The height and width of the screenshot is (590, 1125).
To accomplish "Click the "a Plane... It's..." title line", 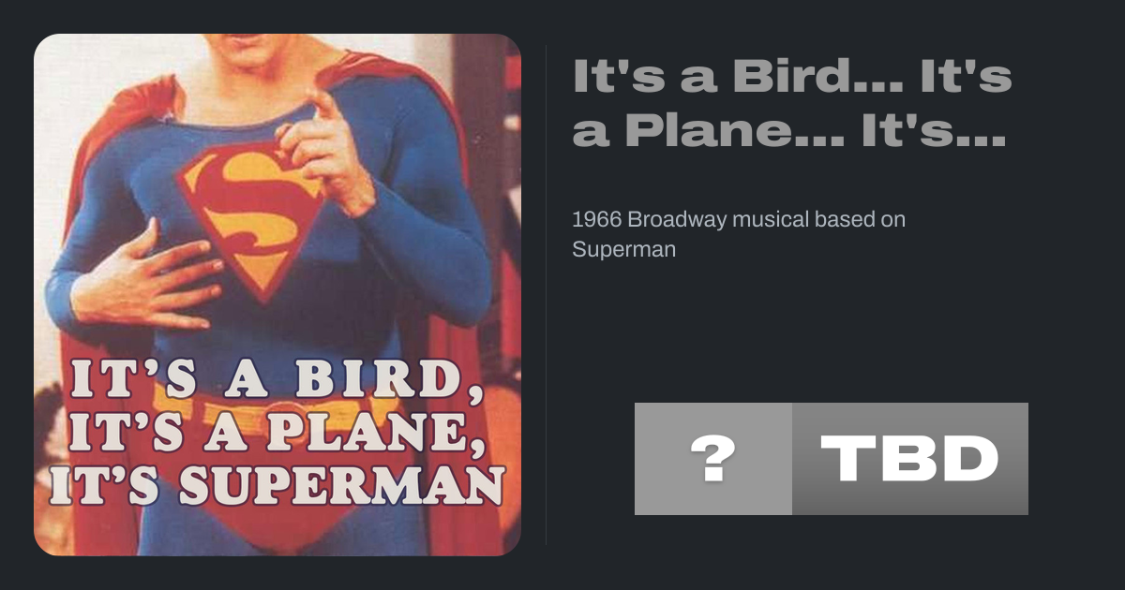I will [x=788, y=132].
